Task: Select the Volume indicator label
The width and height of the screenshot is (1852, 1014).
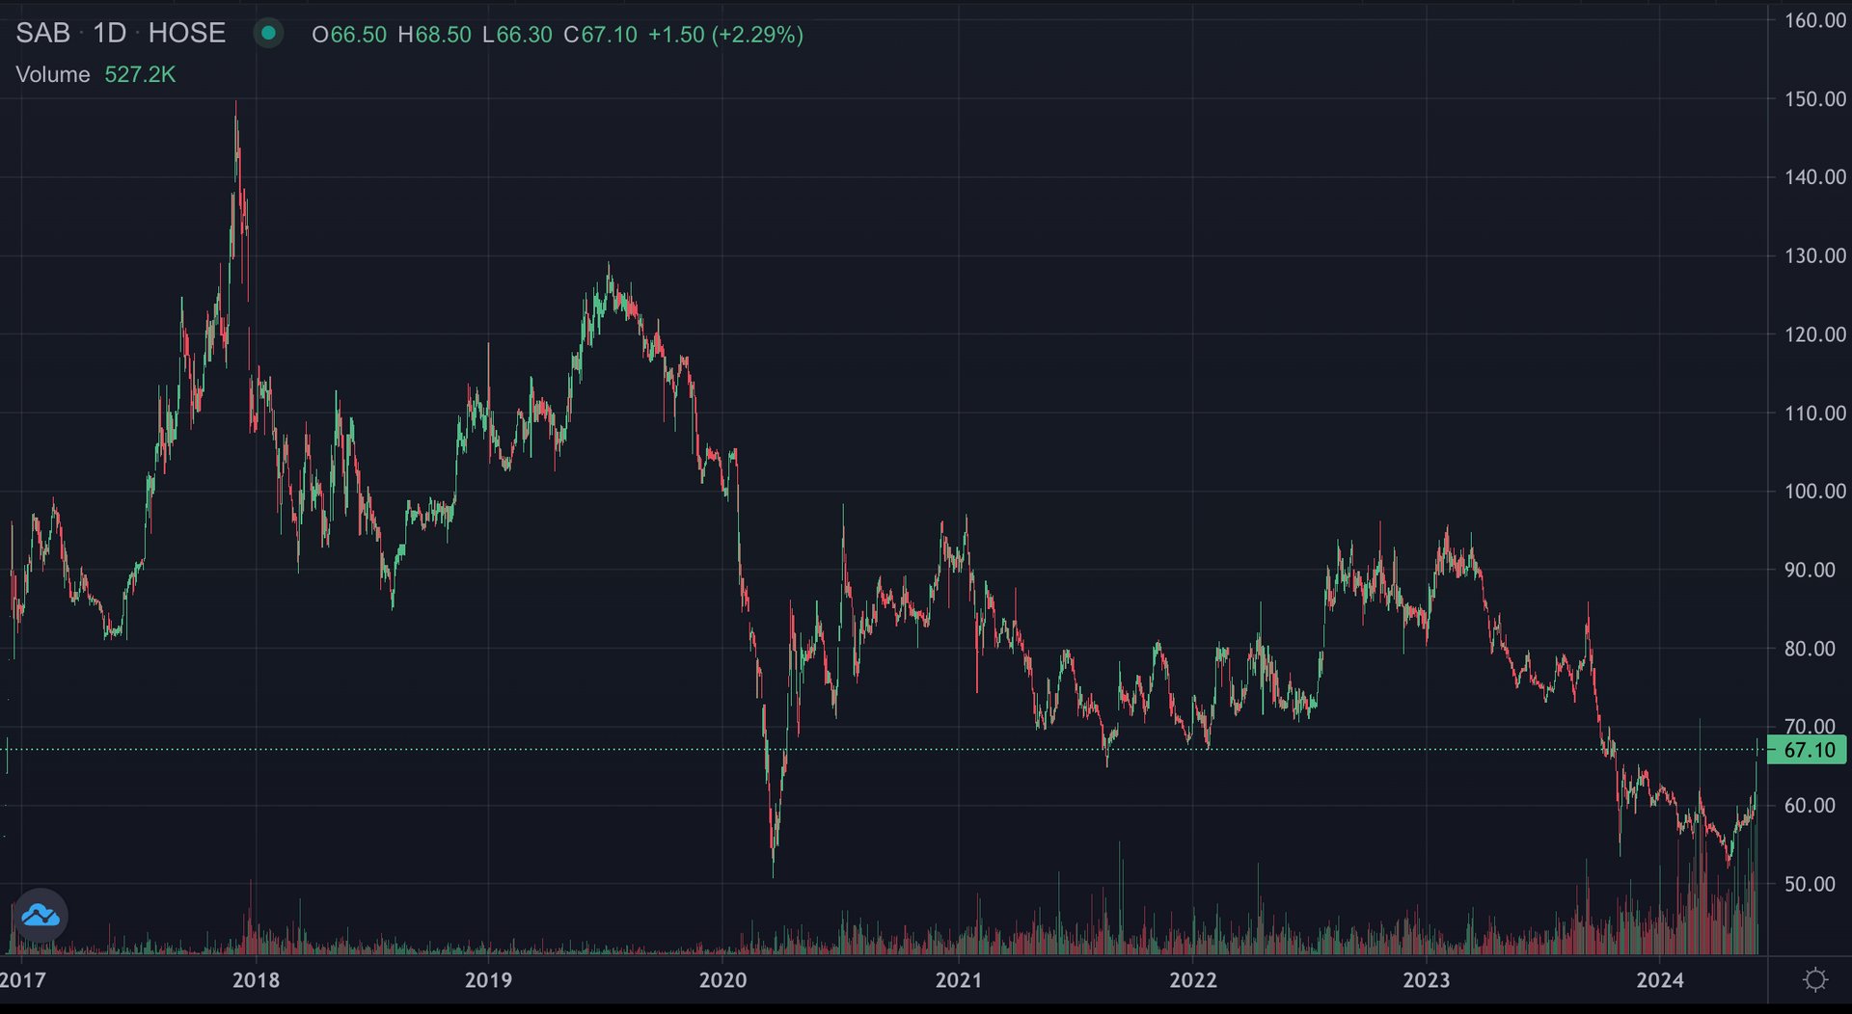Action: pos(53,75)
